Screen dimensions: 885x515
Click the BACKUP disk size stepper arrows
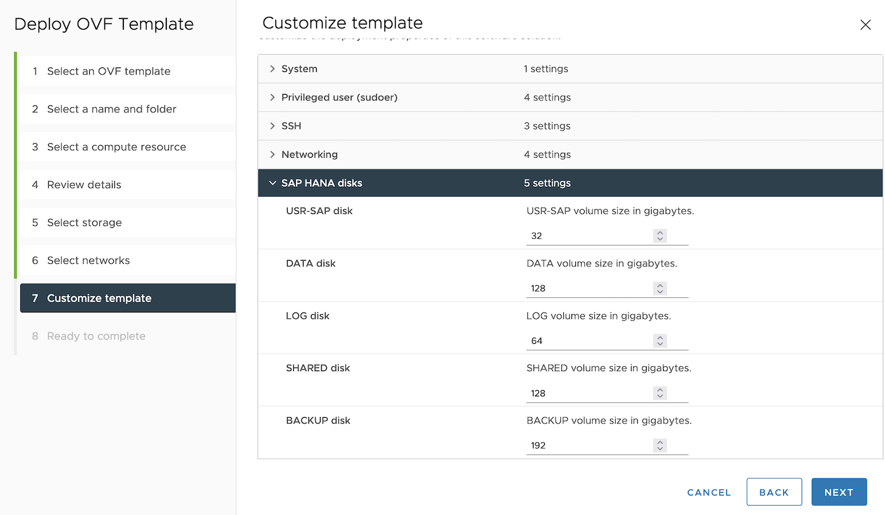pos(660,446)
